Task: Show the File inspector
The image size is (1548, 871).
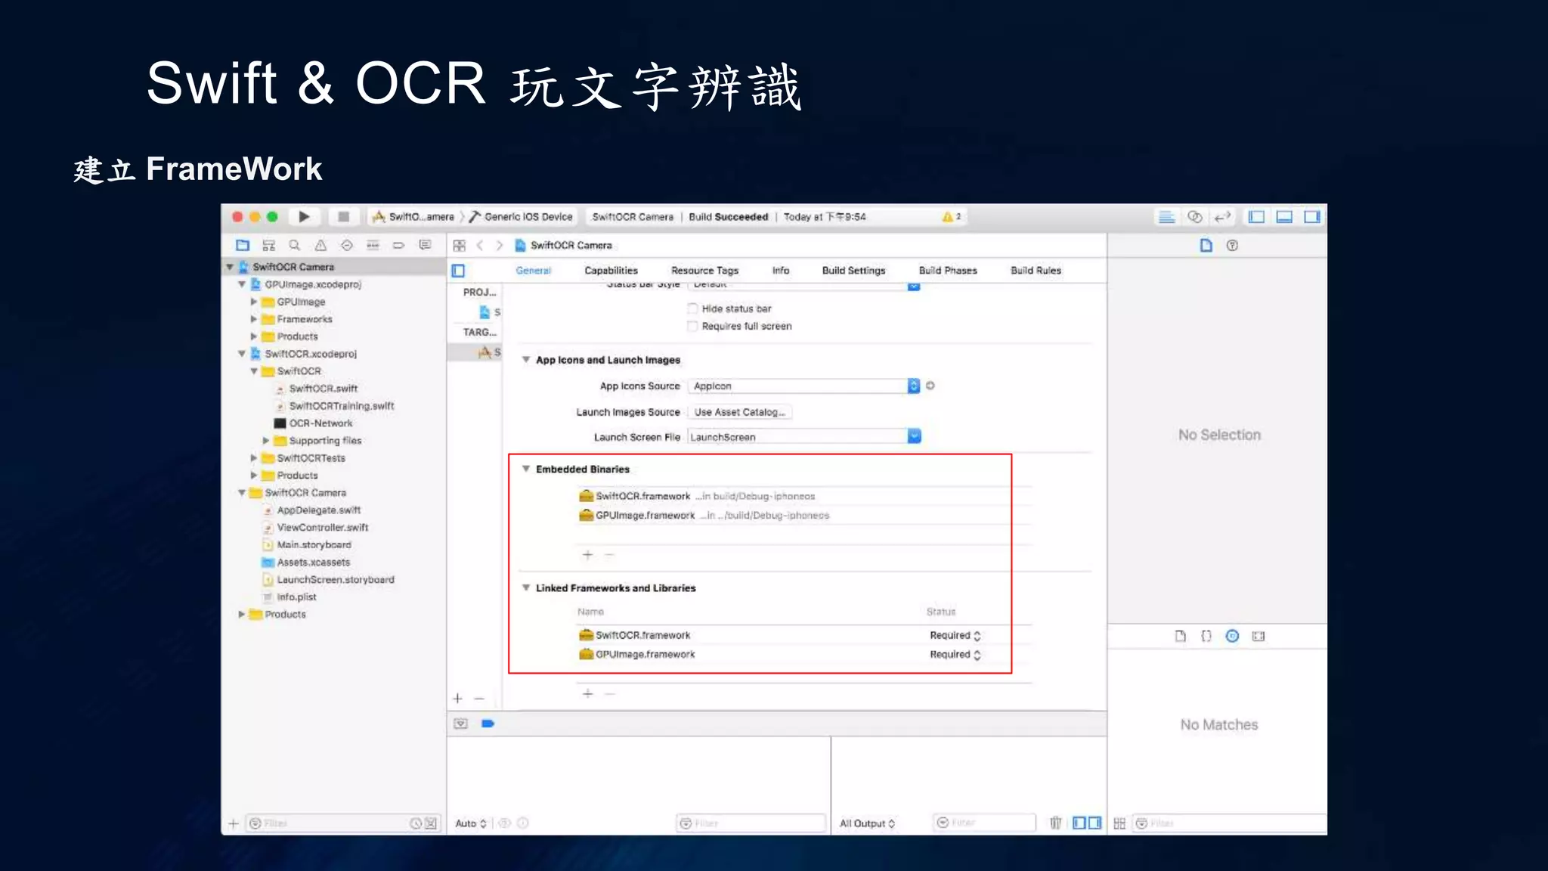Action: point(1206,245)
